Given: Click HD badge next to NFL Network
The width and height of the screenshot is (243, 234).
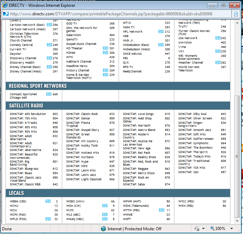Looking at the screenshot, I should click(x=161, y=32).
